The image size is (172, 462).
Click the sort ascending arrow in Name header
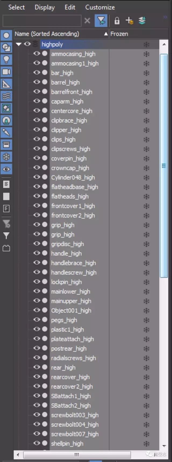[106, 34]
